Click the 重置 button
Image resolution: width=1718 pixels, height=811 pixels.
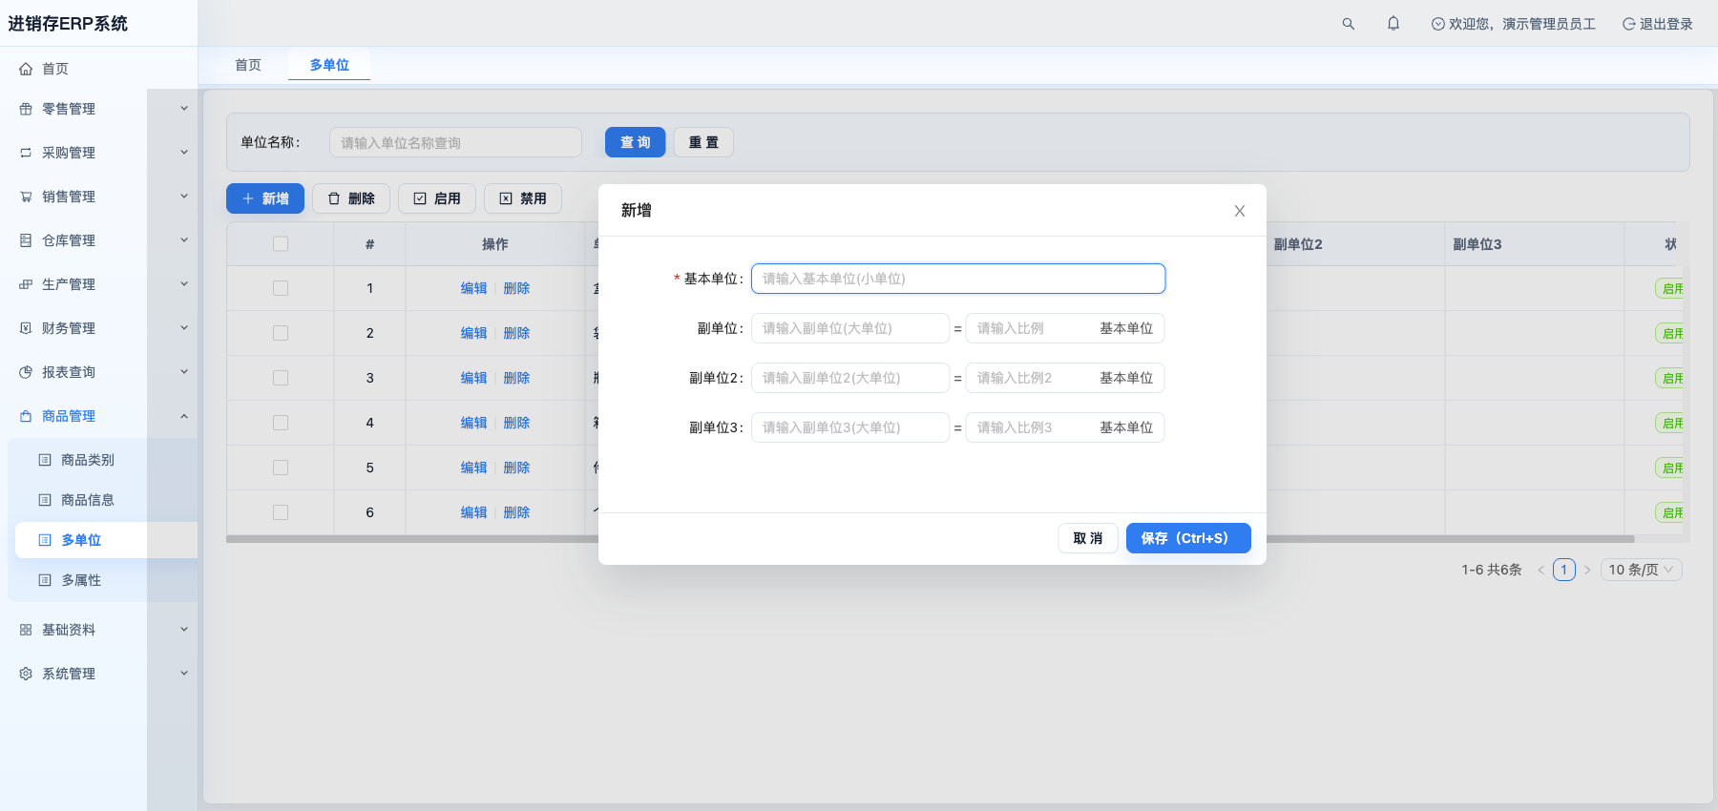click(704, 142)
